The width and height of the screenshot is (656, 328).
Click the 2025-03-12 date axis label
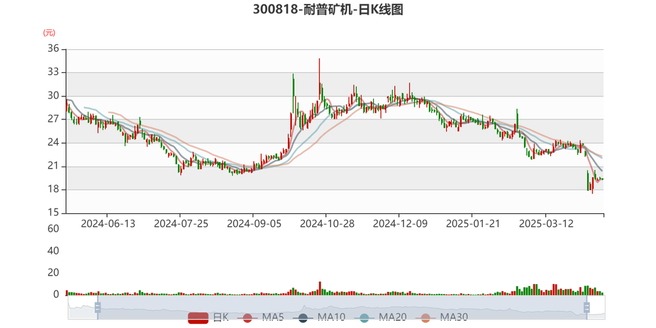point(546,224)
